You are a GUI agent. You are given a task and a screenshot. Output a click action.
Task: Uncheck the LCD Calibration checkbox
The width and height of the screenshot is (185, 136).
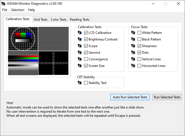tap(86, 33)
